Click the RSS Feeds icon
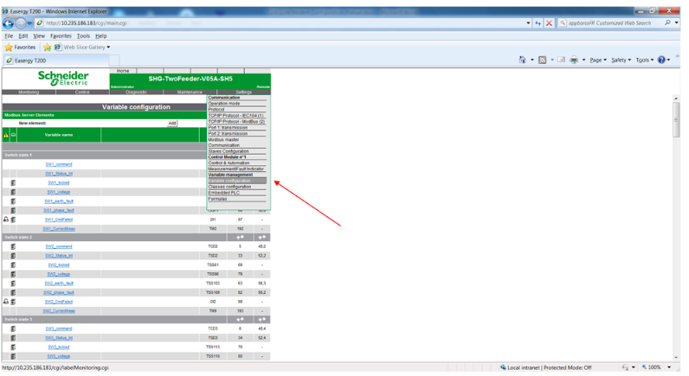Image resolution: width=689 pixels, height=376 pixels. click(542, 61)
